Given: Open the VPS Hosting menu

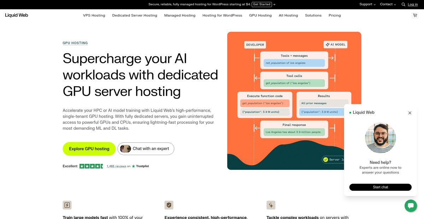Looking at the screenshot, I should point(94,16).
